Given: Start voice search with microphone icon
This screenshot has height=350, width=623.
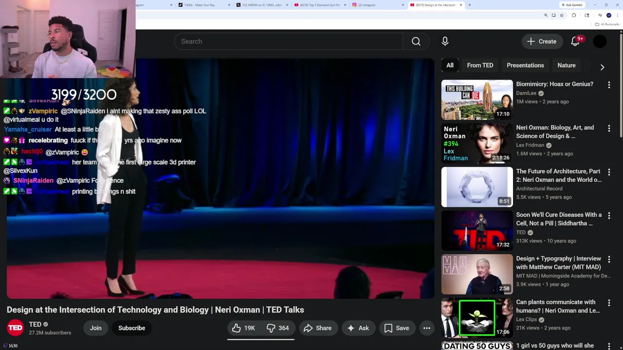Looking at the screenshot, I should 445,41.
